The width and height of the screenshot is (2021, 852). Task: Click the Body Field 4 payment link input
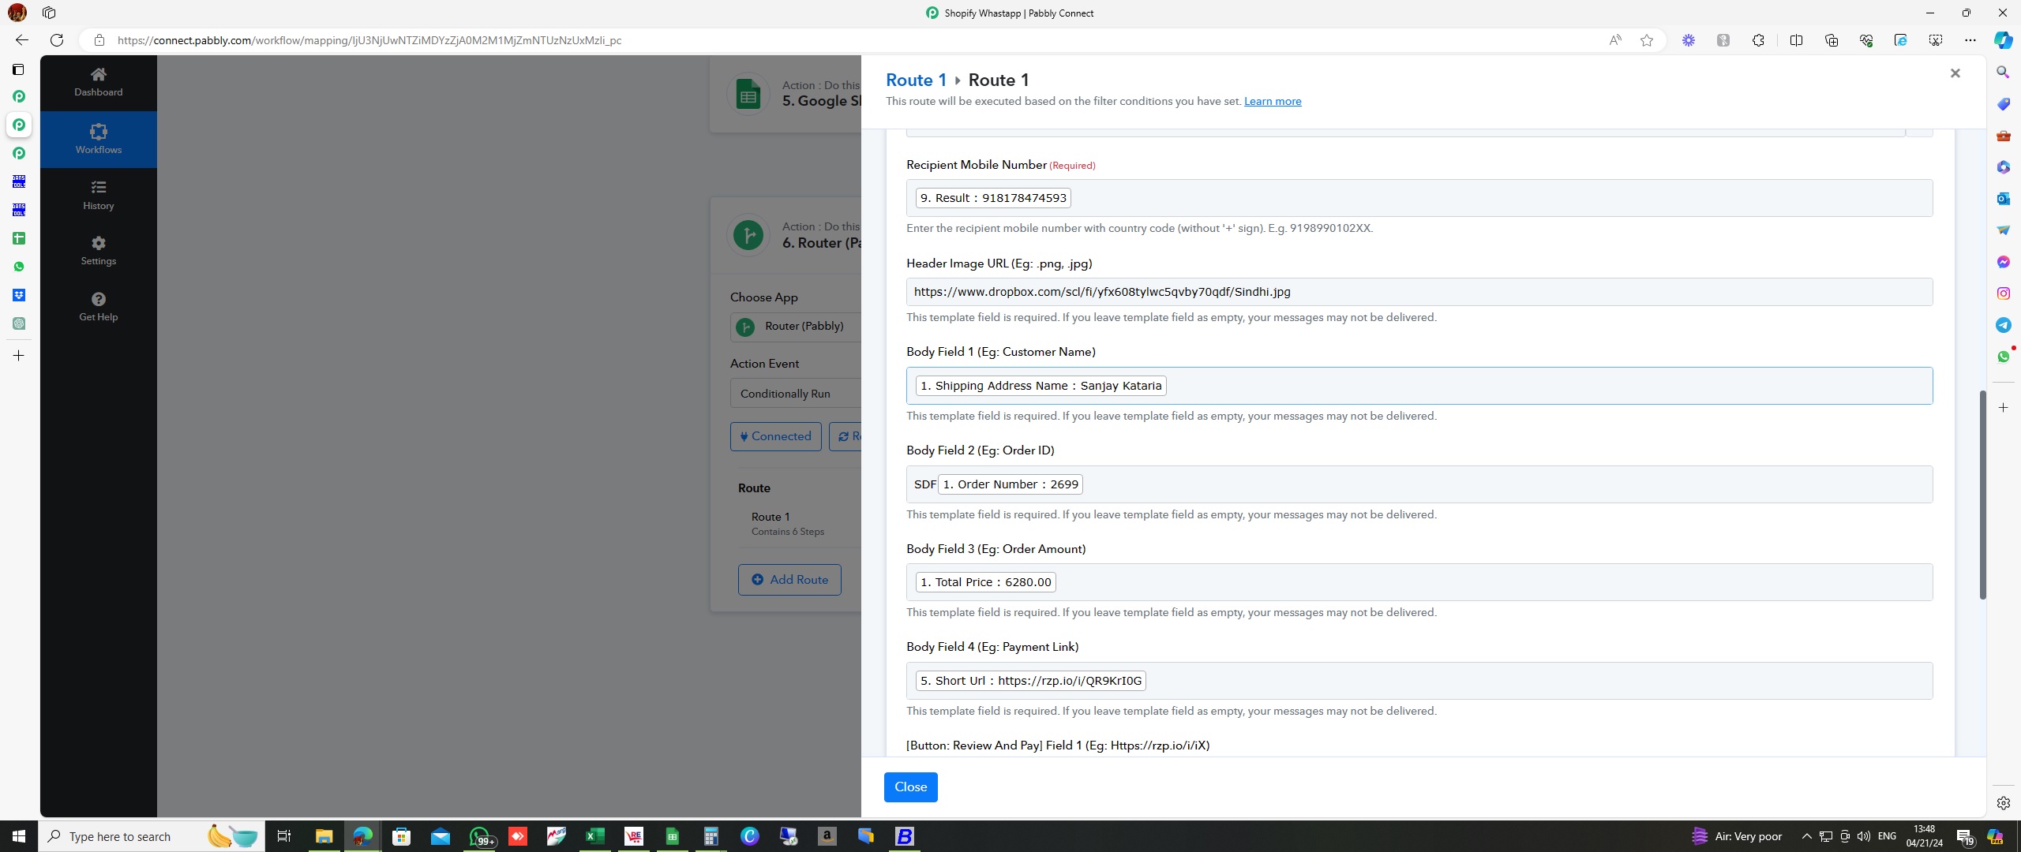click(1419, 681)
